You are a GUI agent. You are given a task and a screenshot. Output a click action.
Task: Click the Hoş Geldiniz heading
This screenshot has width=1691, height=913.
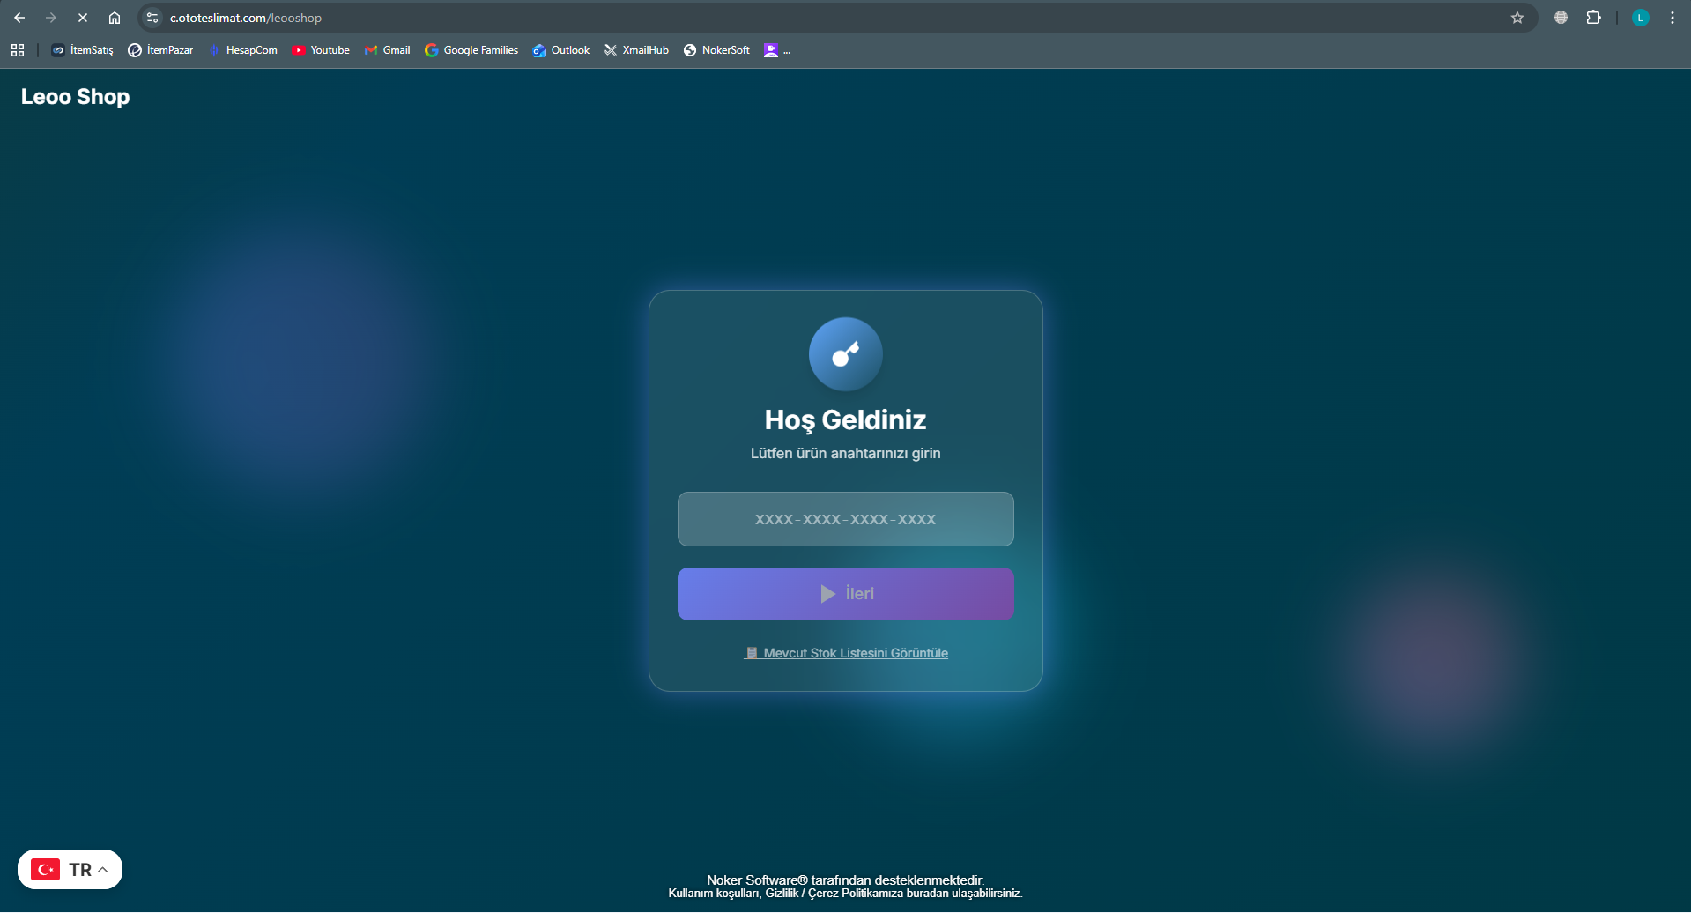[x=846, y=419]
